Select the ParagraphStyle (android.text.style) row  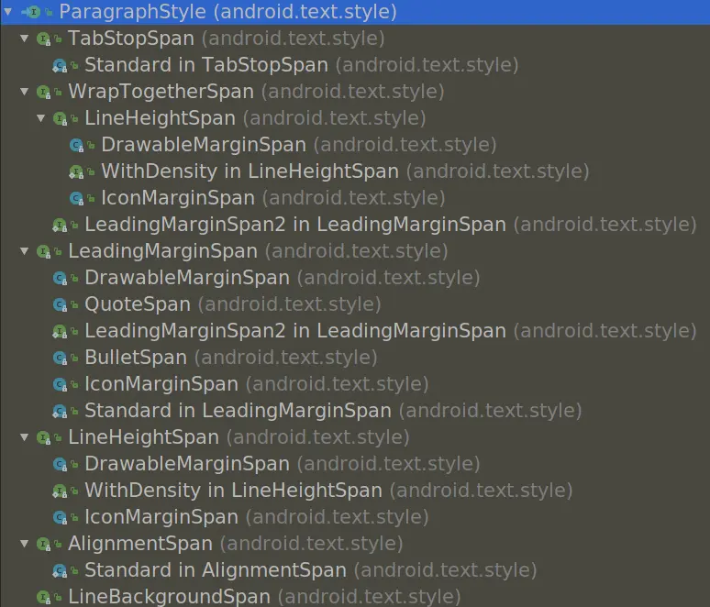pyautogui.click(x=355, y=12)
